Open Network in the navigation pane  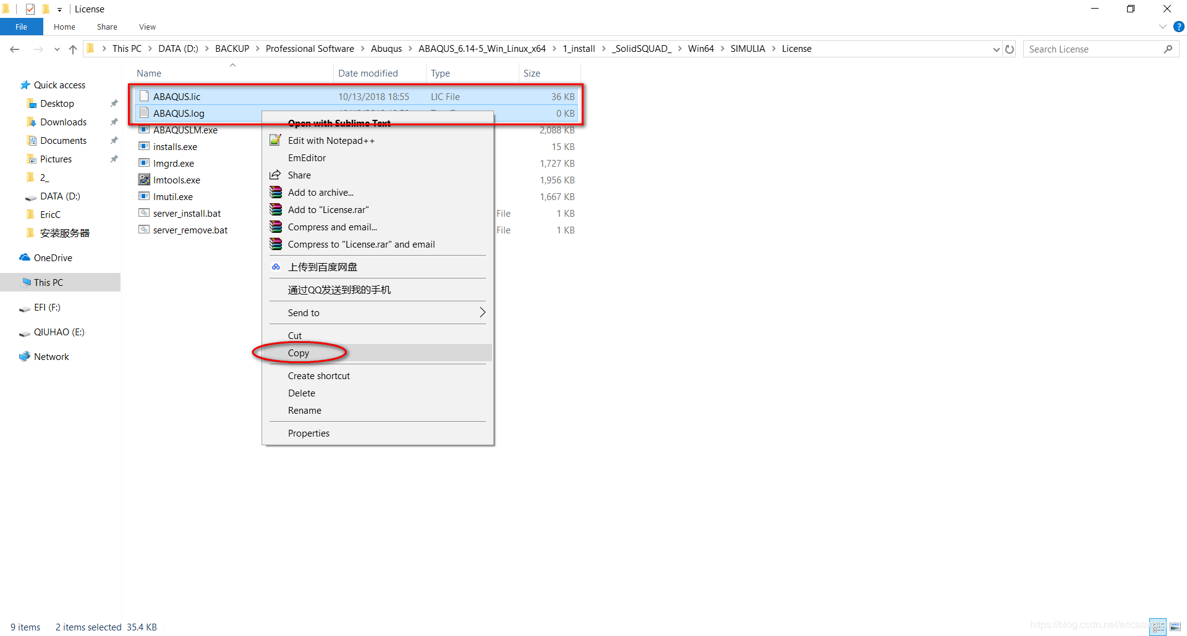[51, 357]
